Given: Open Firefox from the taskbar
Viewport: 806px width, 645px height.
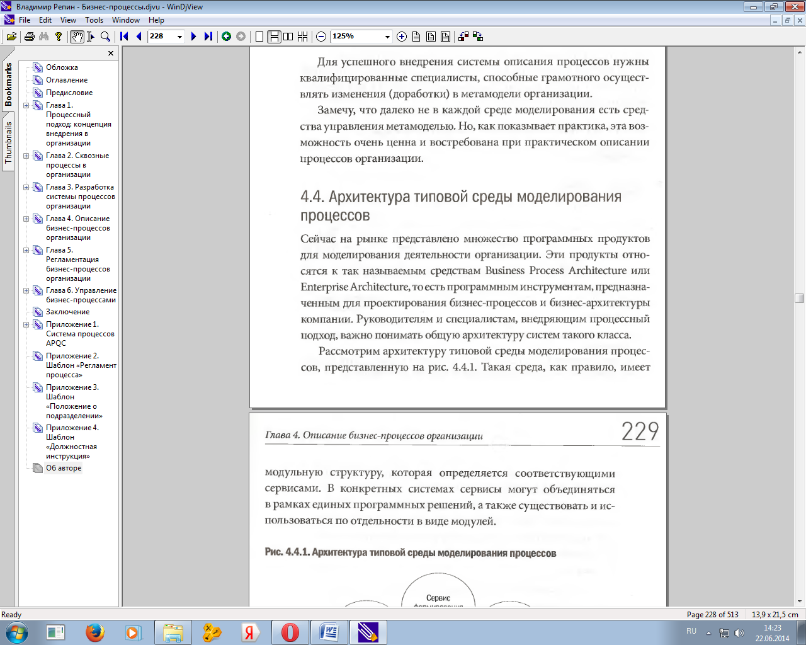Looking at the screenshot, I should pos(95,632).
